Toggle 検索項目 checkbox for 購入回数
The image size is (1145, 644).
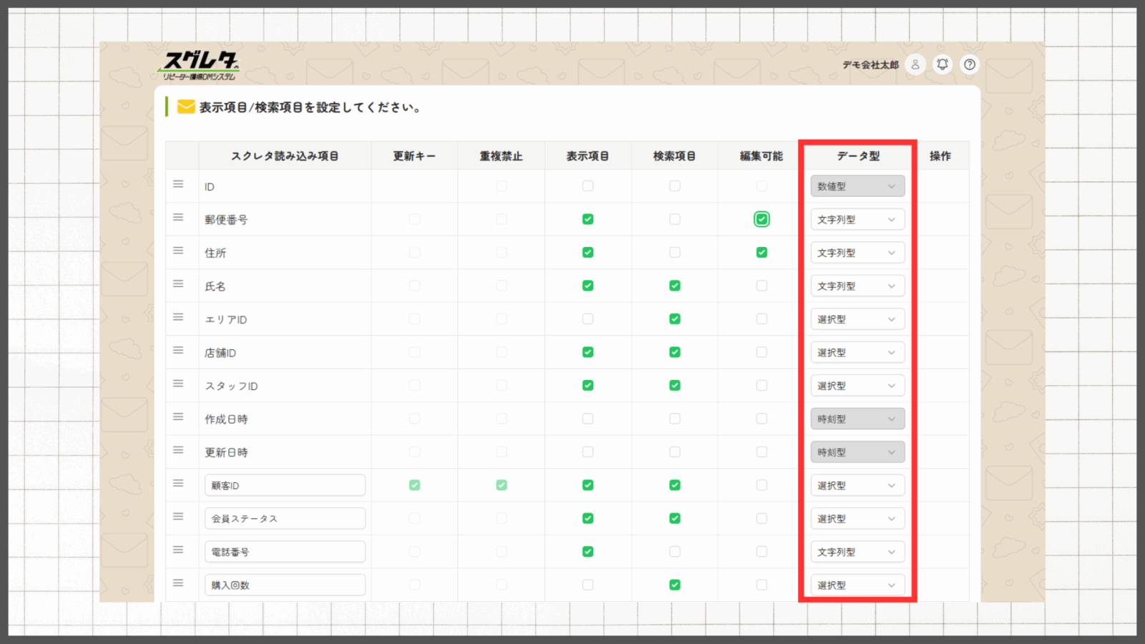coord(675,585)
